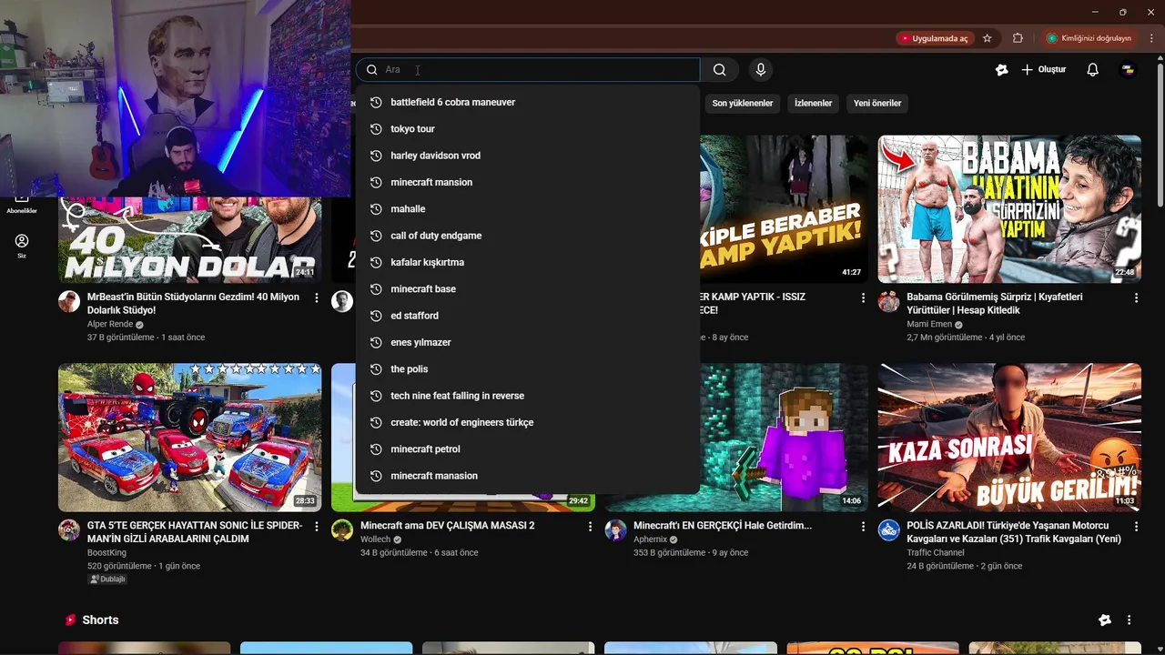Switch to Yeni öneriler filter chip
The width and height of the screenshot is (1165, 655).
[877, 103]
